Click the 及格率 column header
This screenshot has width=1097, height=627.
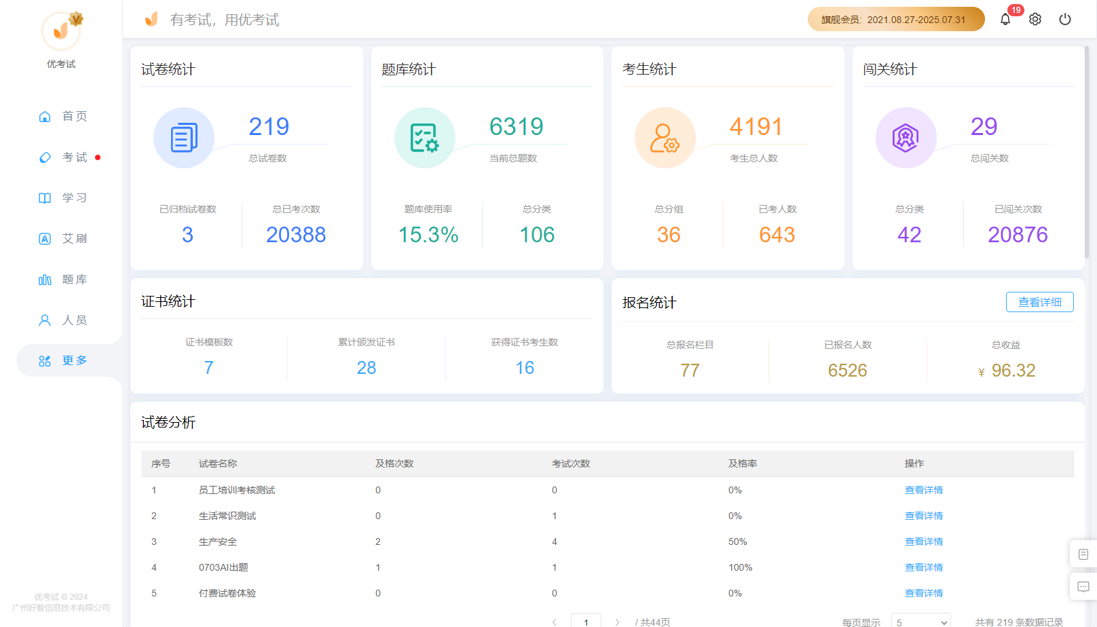[743, 463]
